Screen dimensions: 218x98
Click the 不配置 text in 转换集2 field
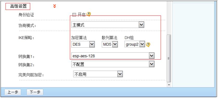pos(78,64)
